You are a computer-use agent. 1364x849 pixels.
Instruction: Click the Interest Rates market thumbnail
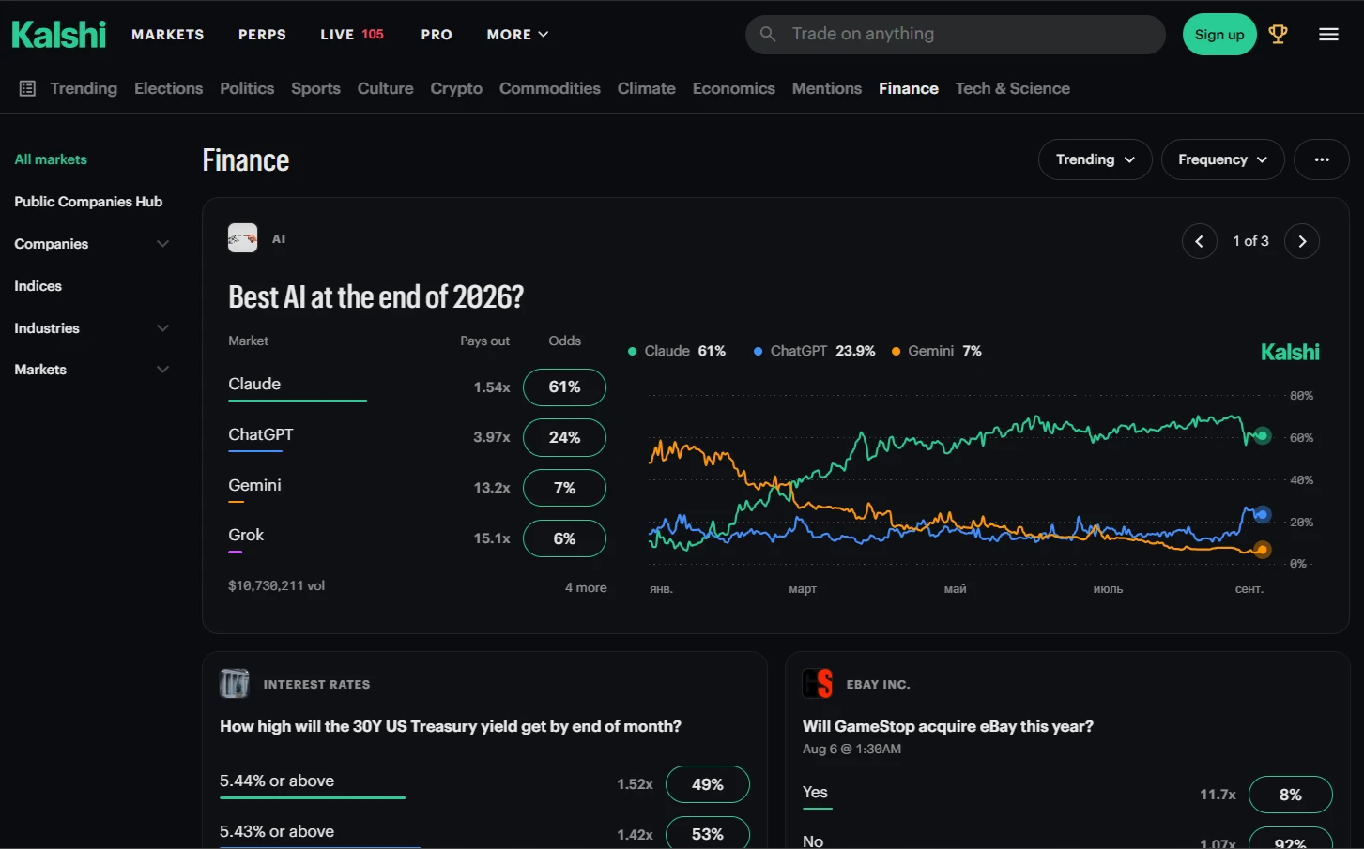click(234, 684)
